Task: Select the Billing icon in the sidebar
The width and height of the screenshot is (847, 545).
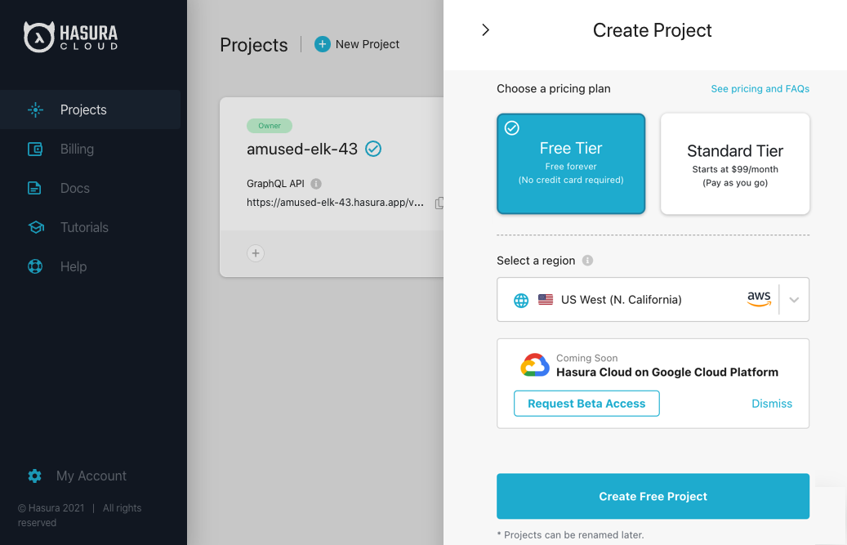Action: [x=33, y=149]
